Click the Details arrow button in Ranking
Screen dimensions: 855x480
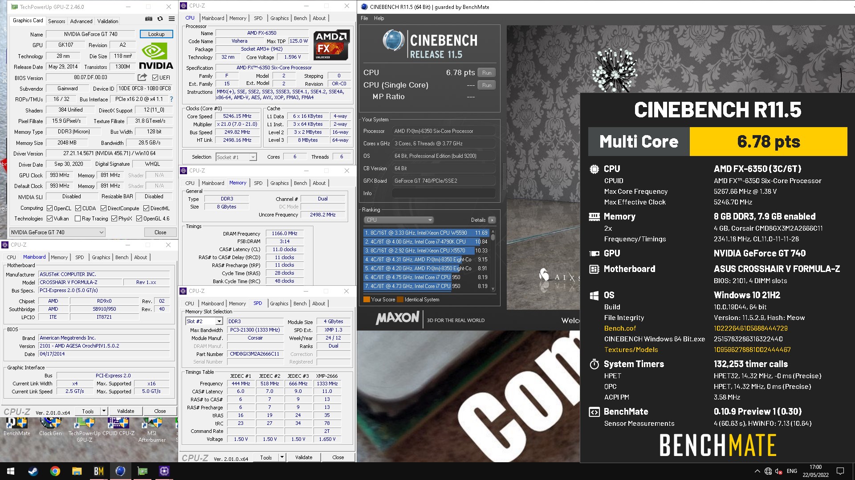[492, 220]
